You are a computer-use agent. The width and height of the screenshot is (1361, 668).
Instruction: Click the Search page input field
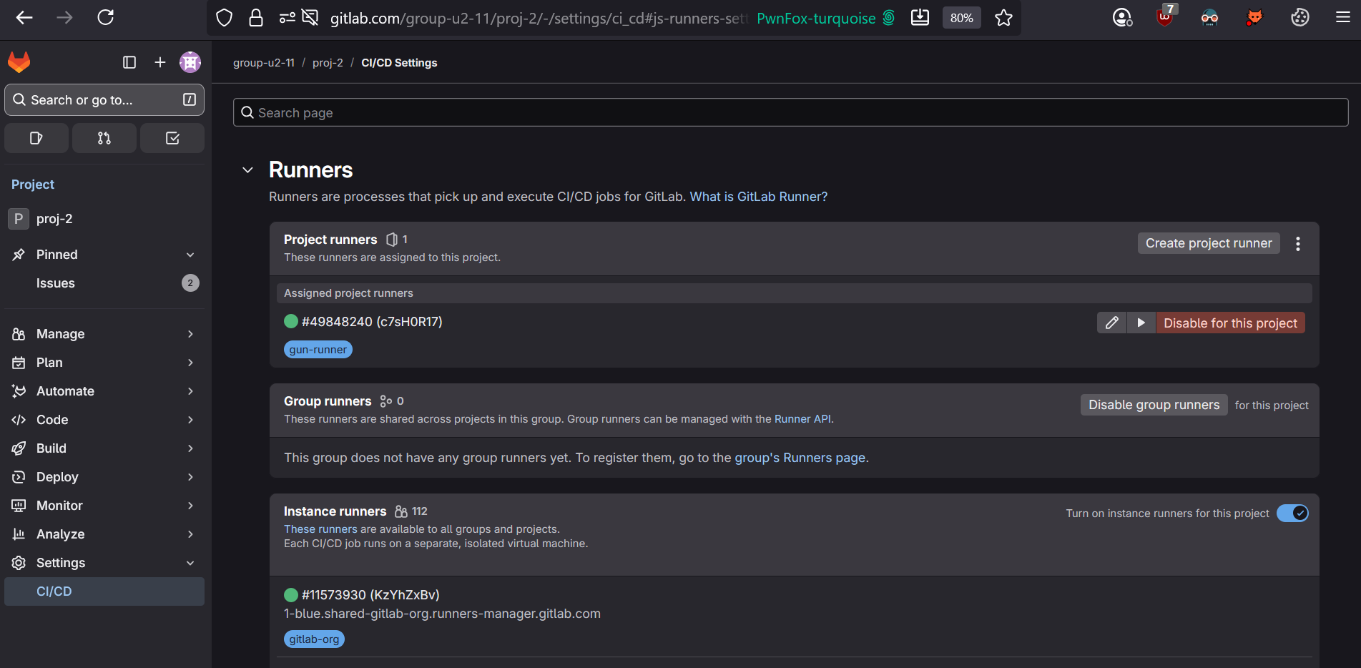point(790,113)
